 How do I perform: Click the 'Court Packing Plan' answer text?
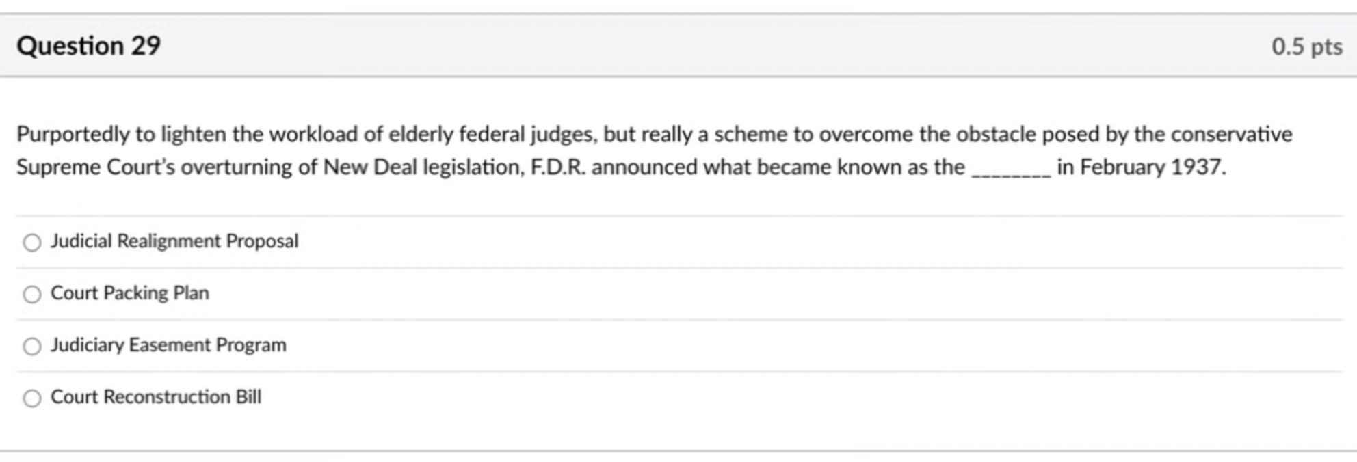pyautogui.click(x=130, y=293)
